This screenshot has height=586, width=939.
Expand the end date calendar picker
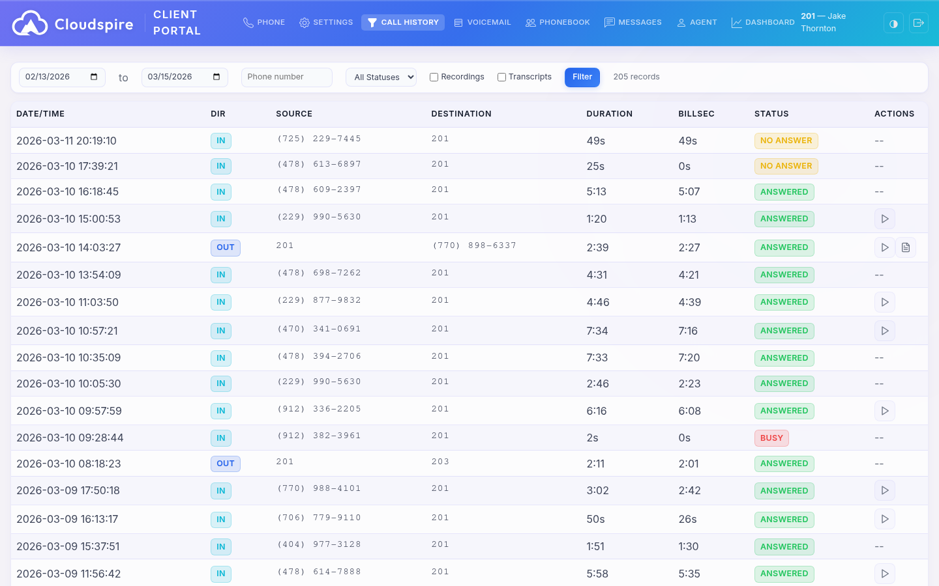coord(217,77)
